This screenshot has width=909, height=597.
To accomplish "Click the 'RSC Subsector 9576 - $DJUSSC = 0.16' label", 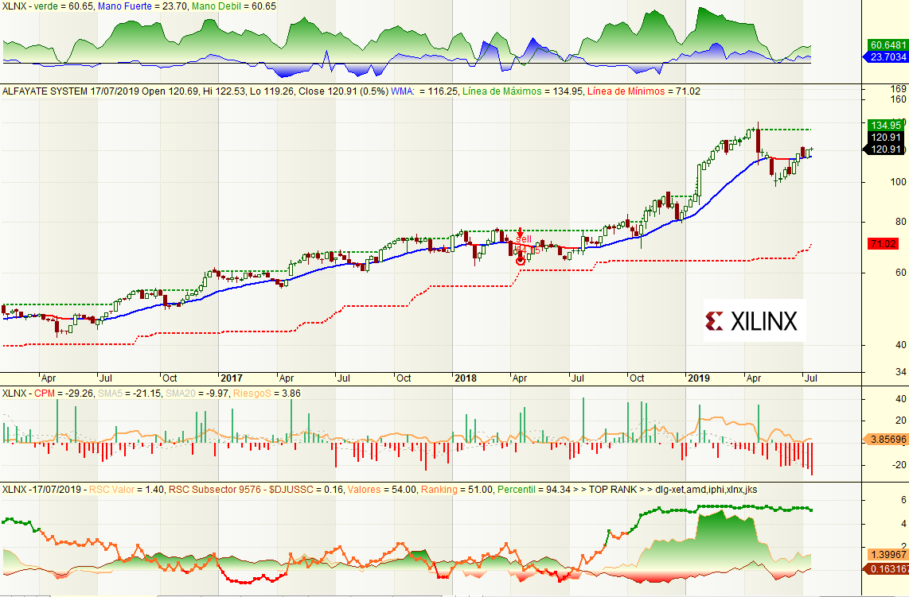I will [x=255, y=490].
